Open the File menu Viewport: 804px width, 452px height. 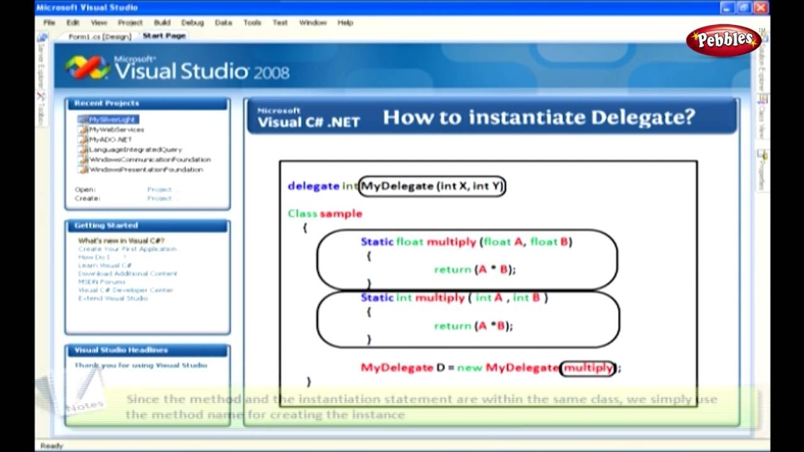pos(49,23)
